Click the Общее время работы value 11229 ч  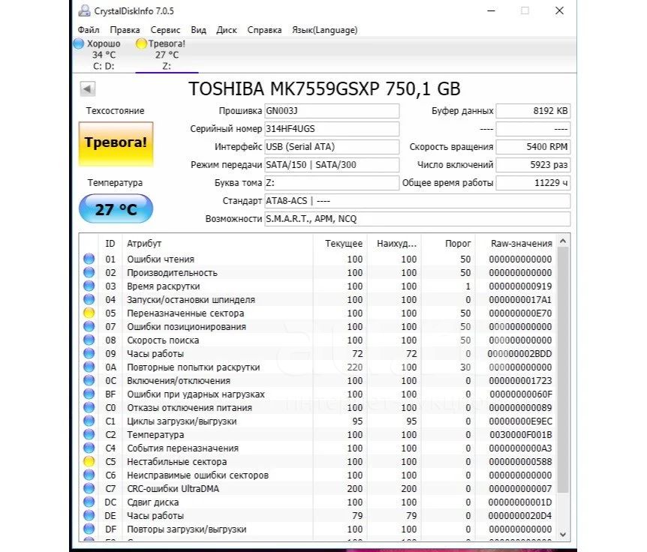click(533, 183)
